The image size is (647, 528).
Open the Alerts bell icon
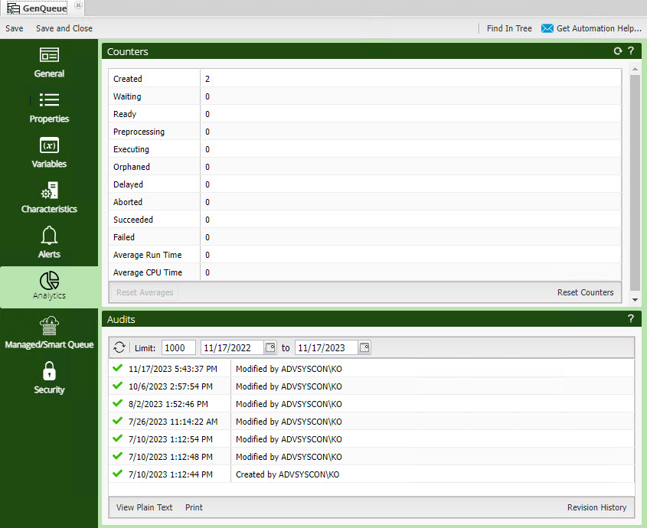tap(49, 236)
